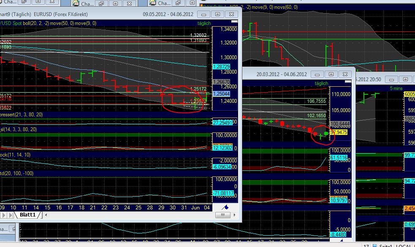
Task: Click the 12,12302 indicator value
Action: pos(222,148)
